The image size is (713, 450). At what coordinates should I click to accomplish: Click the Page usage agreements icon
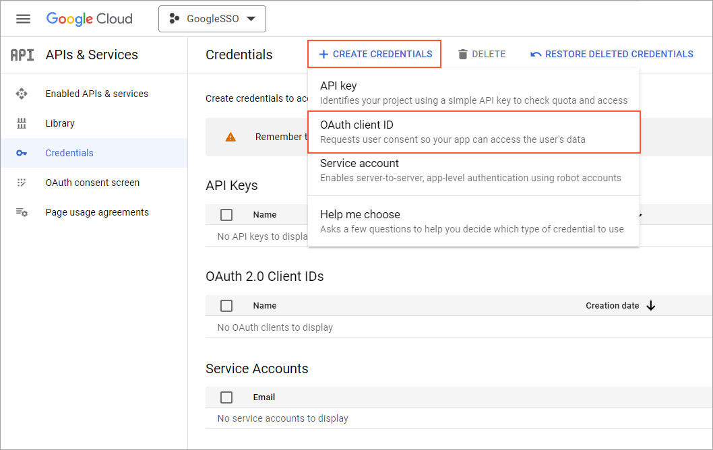click(x=22, y=212)
